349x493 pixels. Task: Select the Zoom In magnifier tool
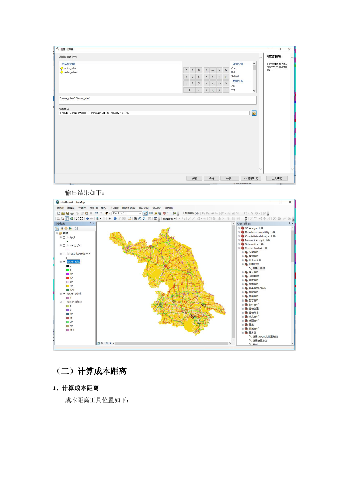coord(58,219)
